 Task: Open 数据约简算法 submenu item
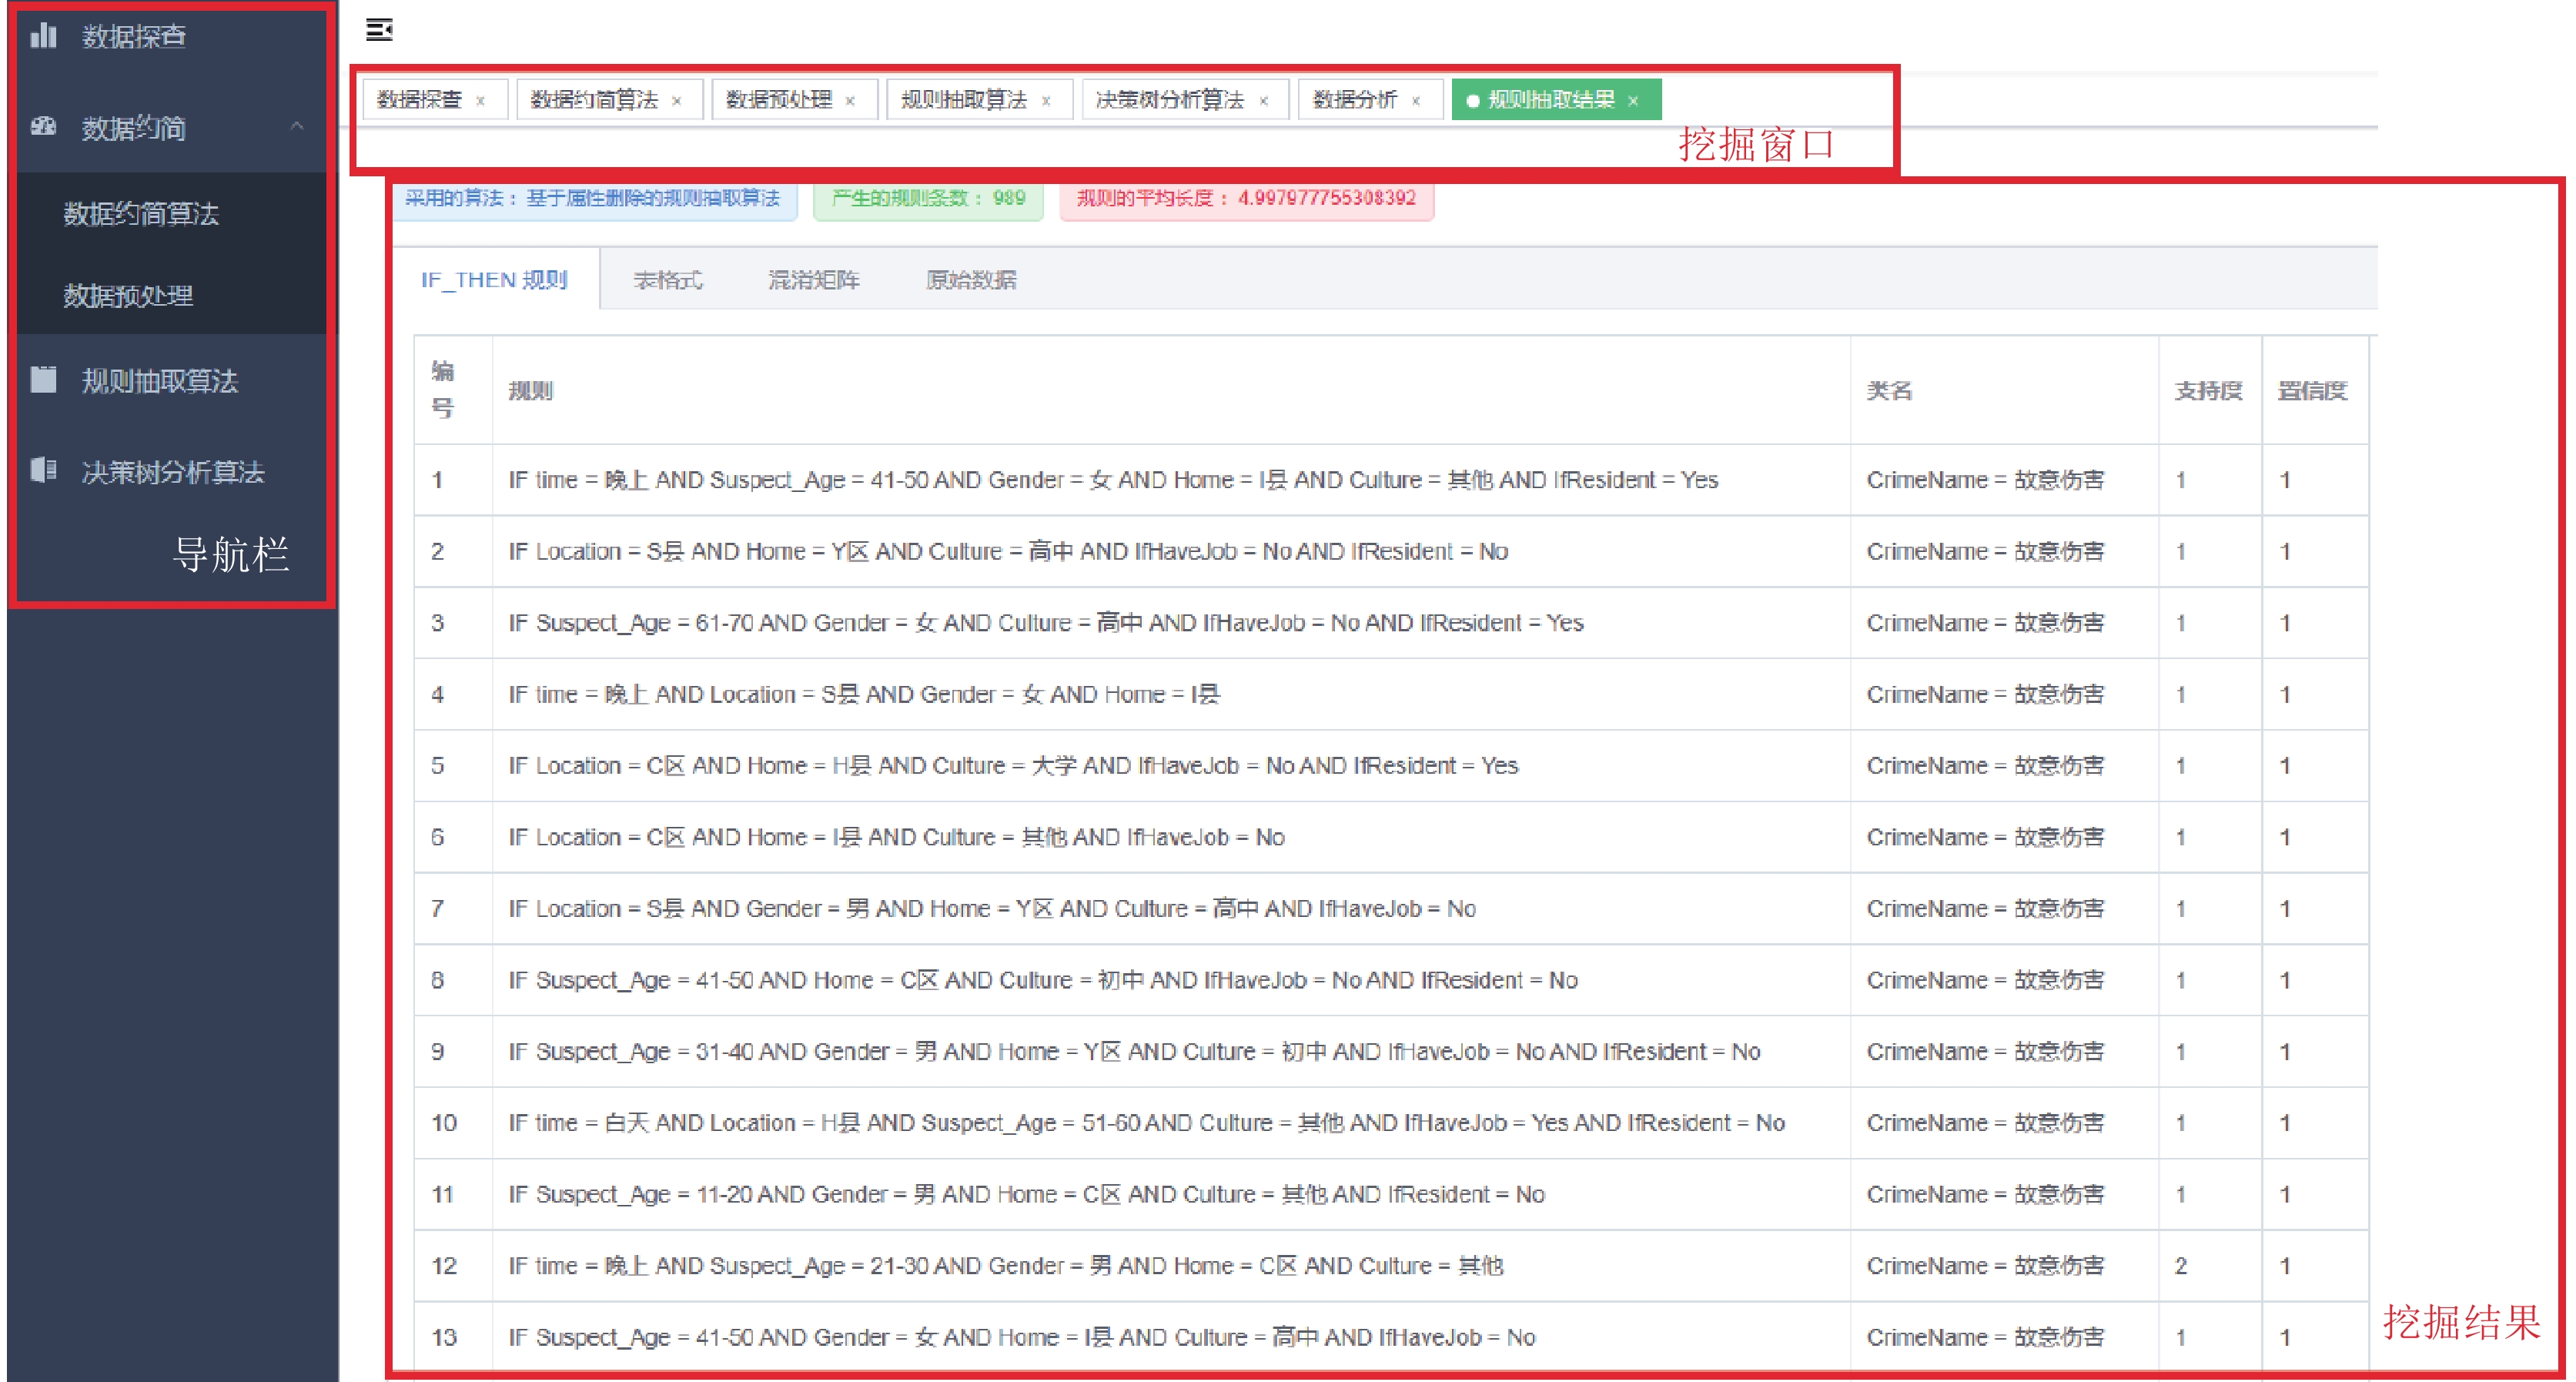point(141,214)
